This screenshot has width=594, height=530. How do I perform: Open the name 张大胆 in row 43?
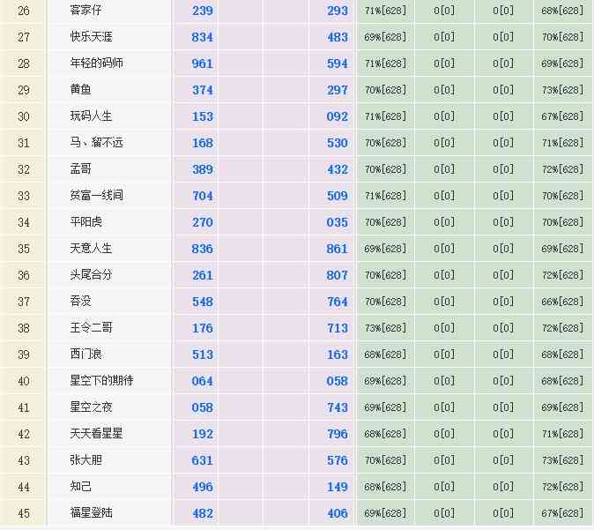86,460
